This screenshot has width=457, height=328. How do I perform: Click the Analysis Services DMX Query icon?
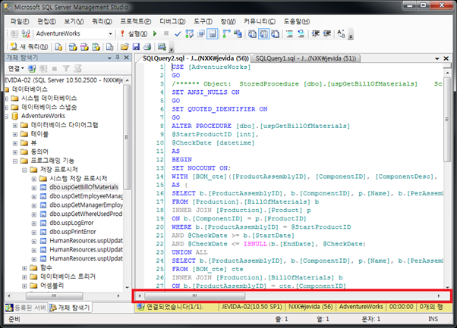[84, 47]
